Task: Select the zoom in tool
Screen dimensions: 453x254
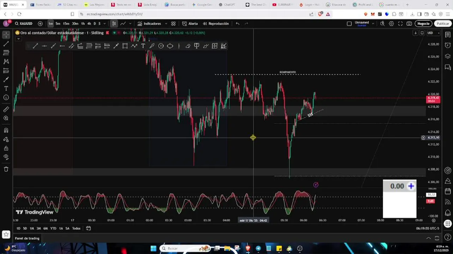Action: (x=6, y=118)
